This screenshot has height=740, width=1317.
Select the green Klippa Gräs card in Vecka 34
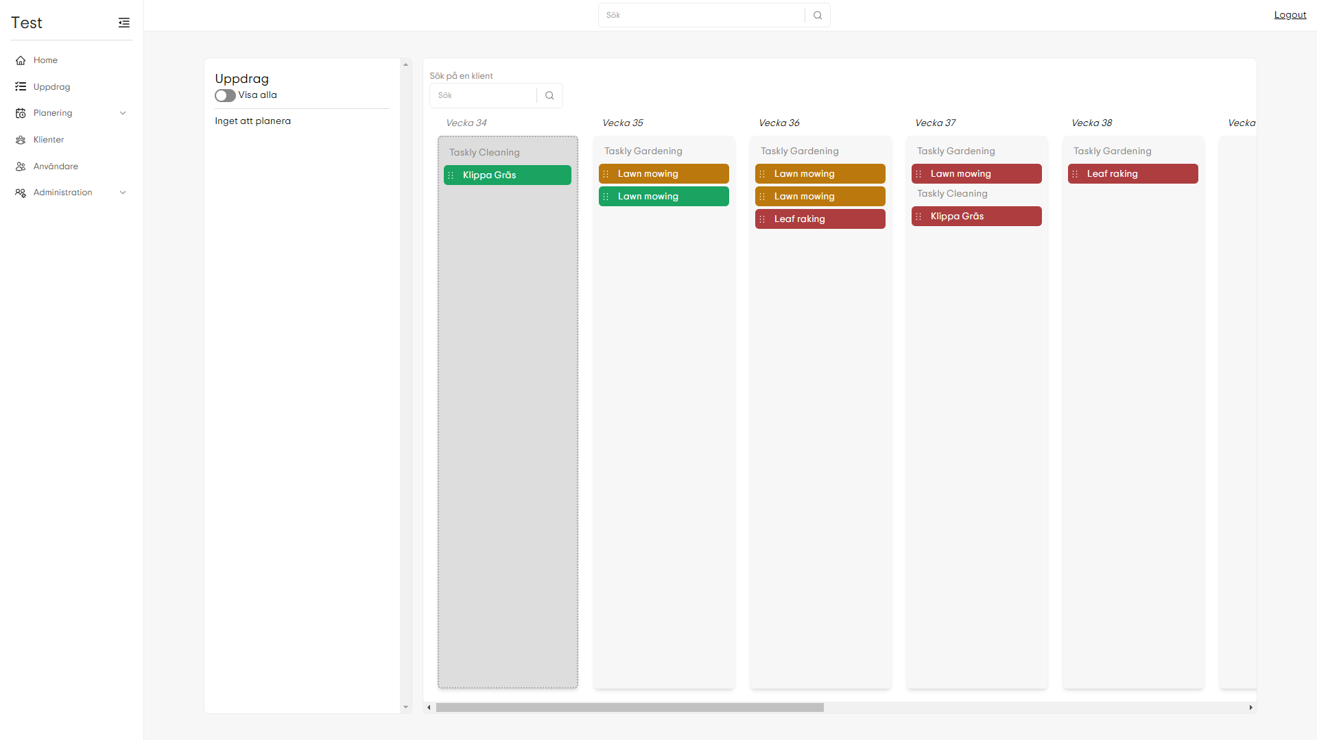point(508,175)
